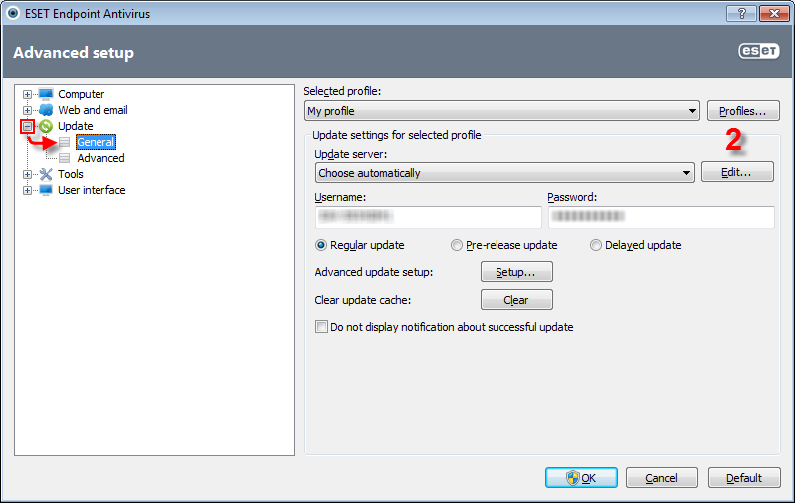This screenshot has height=503, width=795.
Task: Click the ESET logo in header
Action: pos(758,51)
